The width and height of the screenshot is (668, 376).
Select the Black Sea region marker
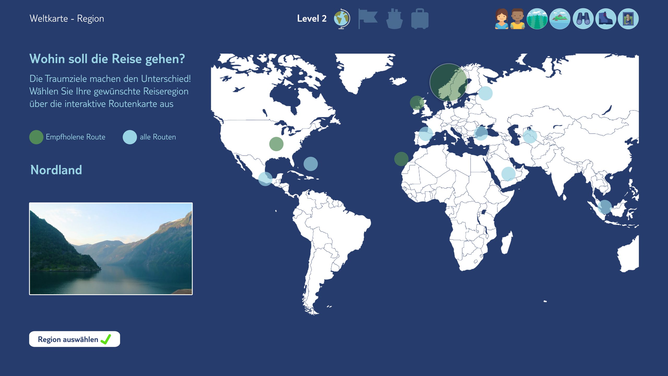(481, 133)
